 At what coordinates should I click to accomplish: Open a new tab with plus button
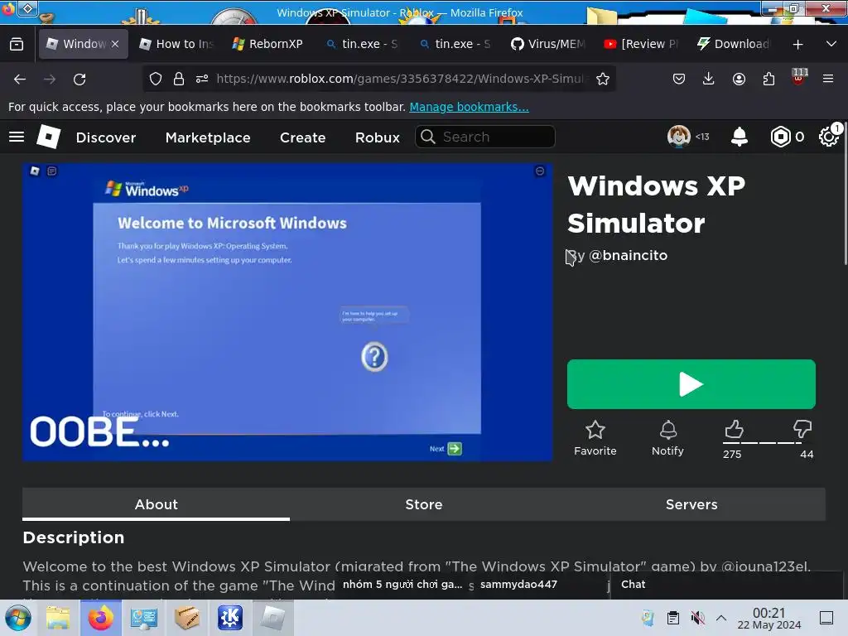pos(797,45)
